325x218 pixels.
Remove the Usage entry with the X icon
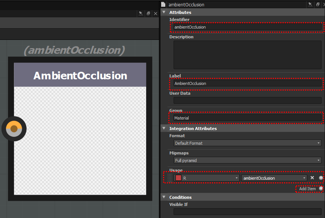(312, 178)
